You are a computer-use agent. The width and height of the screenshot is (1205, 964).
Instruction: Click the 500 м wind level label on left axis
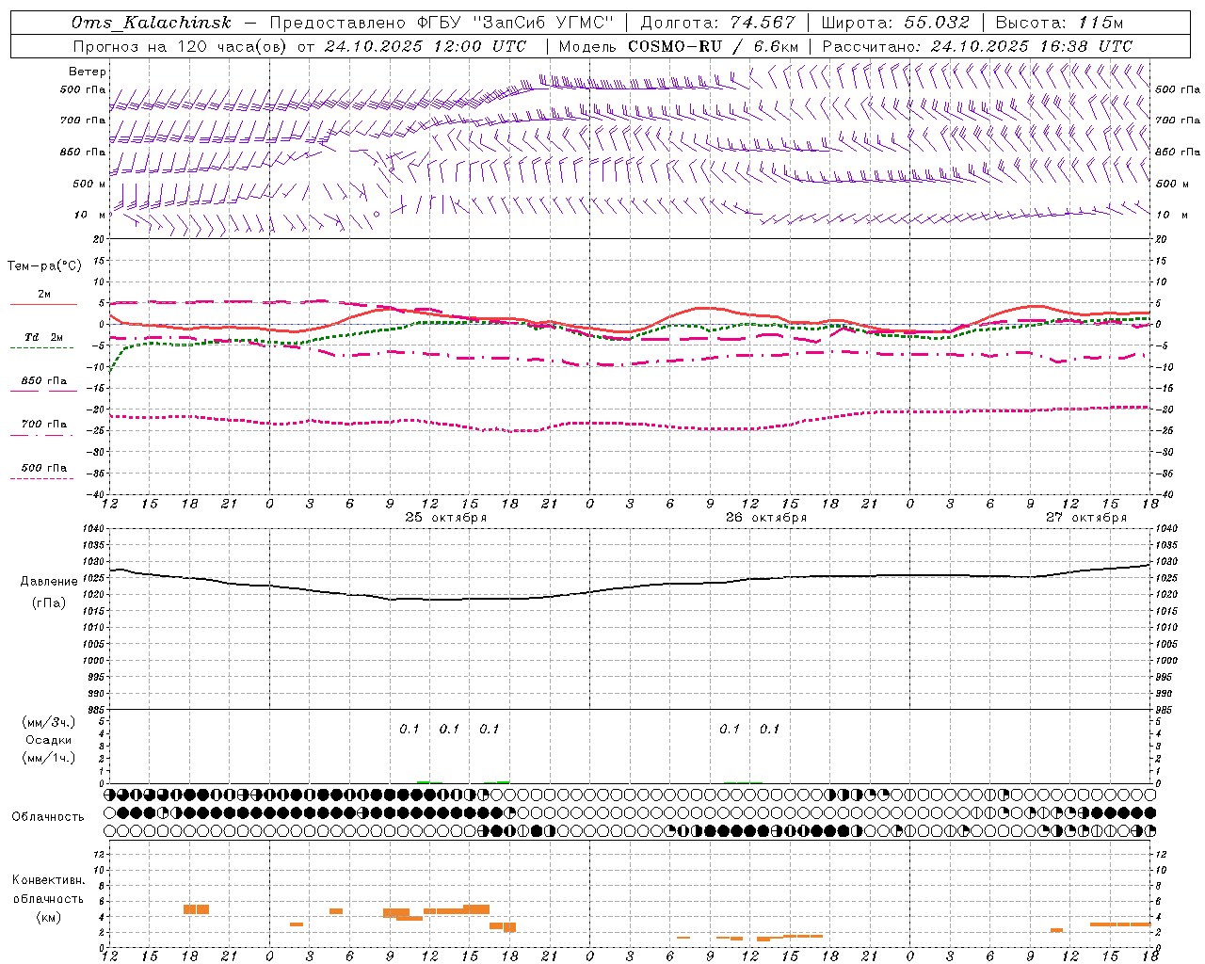[89, 185]
